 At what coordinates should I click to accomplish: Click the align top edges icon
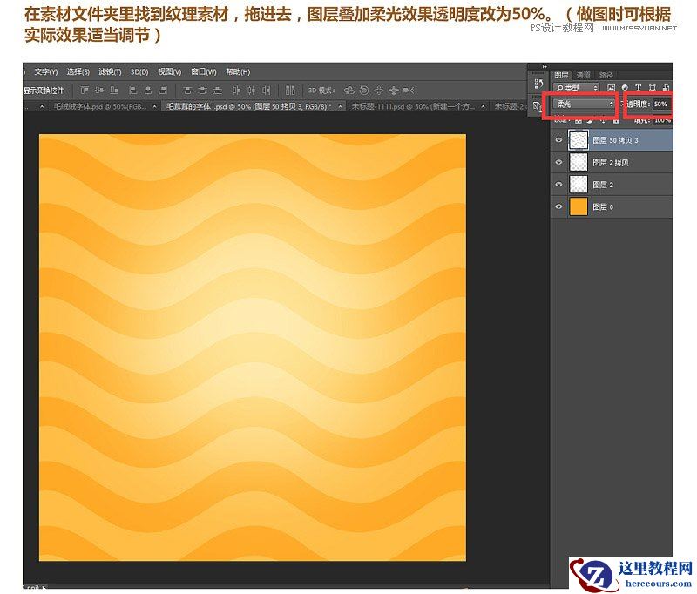(85, 91)
